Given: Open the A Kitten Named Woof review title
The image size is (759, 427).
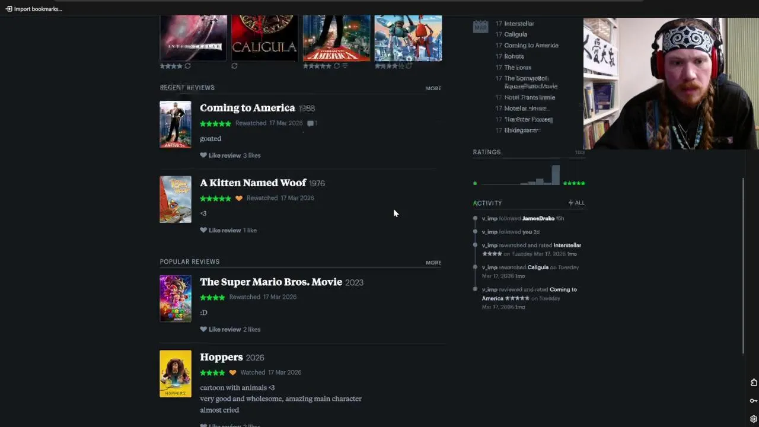Looking at the screenshot, I should (253, 183).
